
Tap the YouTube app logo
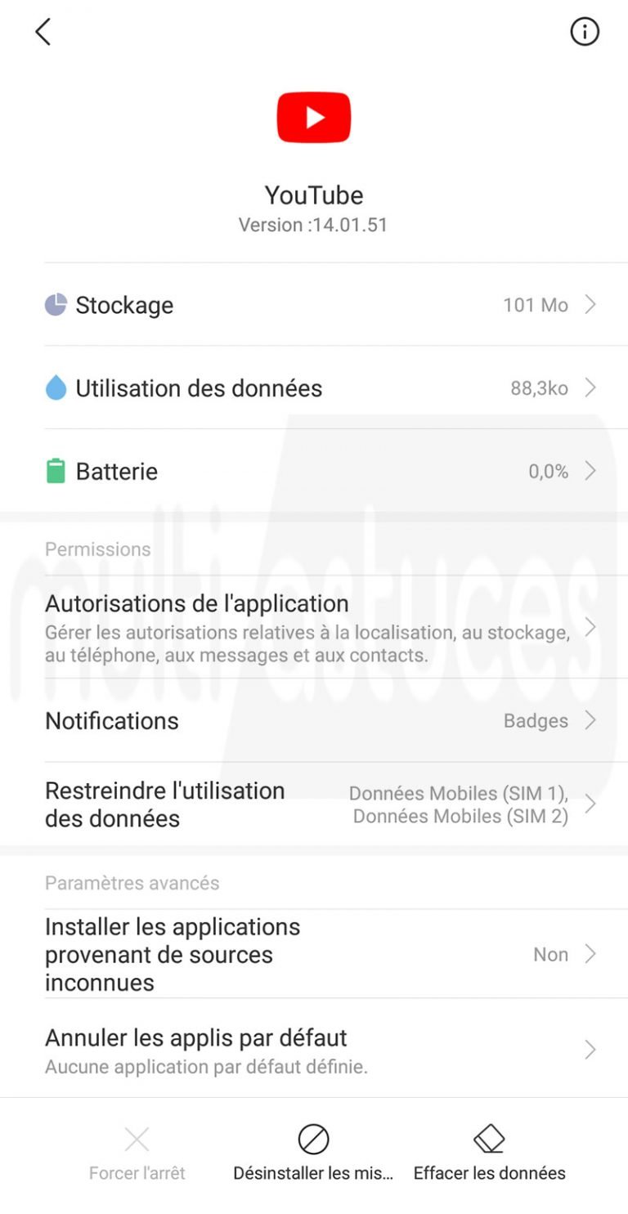pyautogui.click(x=314, y=118)
